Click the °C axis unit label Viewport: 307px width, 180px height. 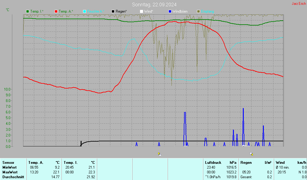(x=7, y=10)
